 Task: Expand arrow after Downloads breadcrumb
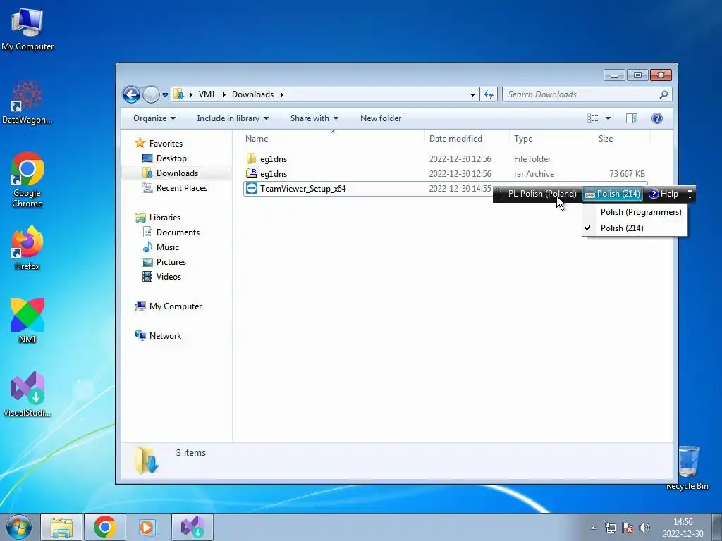pos(282,95)
